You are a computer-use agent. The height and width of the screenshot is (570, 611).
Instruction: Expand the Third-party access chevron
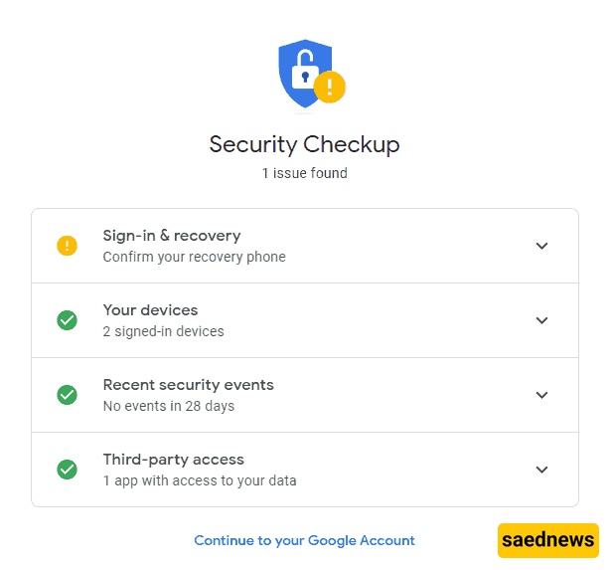541,470
